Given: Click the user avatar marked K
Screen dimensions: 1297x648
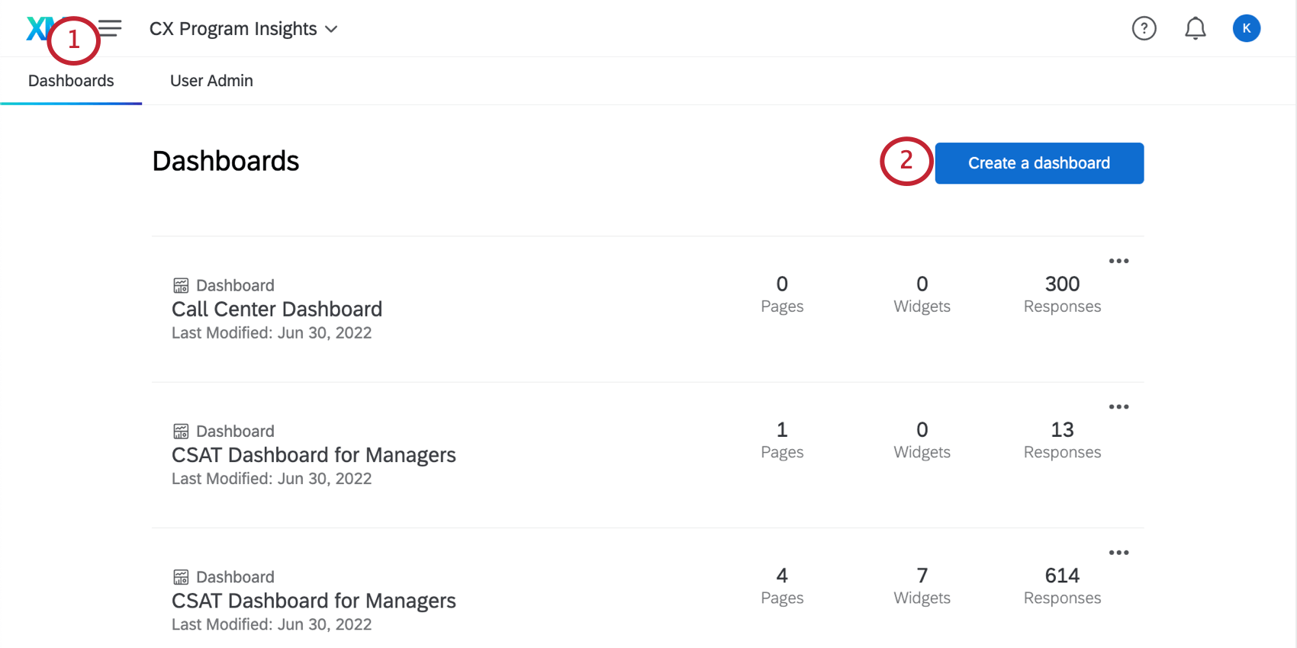Looking at the screenshot, I should pyautogui.click(x=1246, y=28).
